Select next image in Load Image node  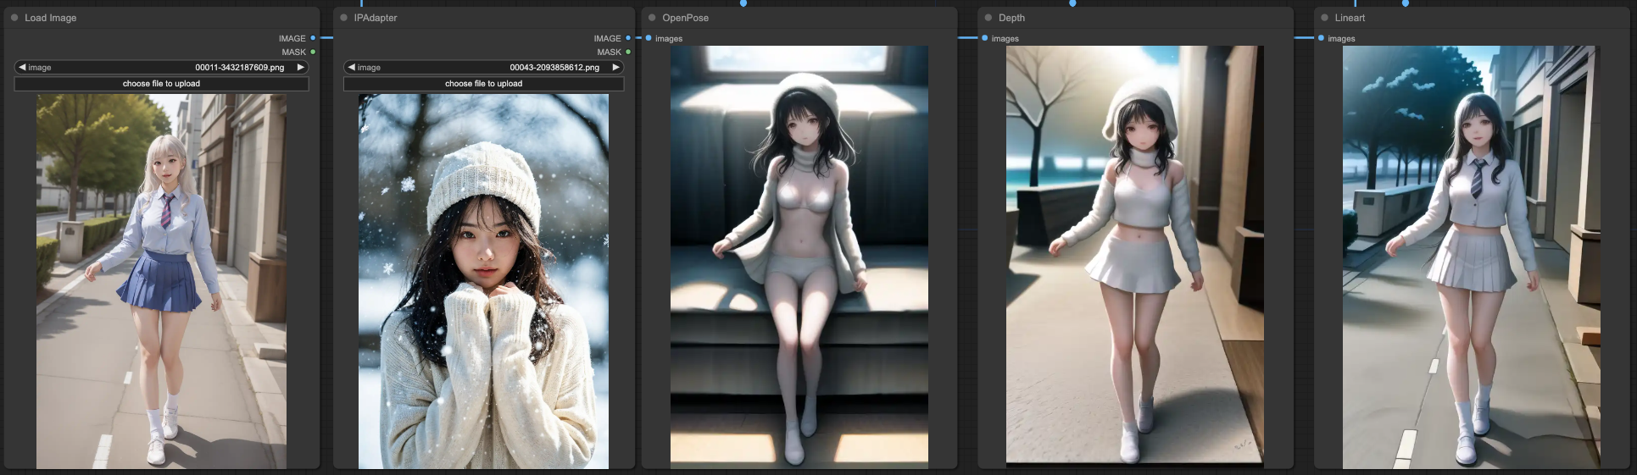[300, 67]
